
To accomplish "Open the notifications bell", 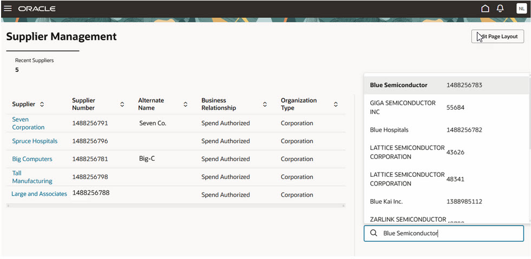I will click(500, 9).
